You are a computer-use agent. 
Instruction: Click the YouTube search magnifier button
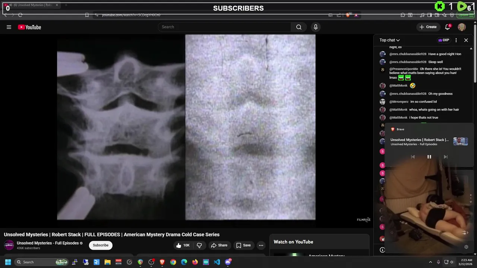299,27
